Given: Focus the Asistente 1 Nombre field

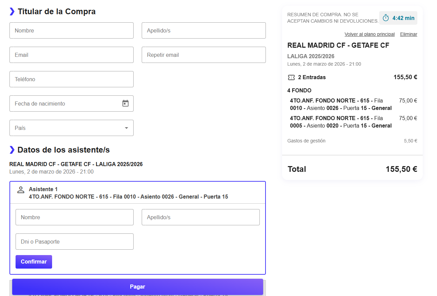Looking at the screenshot, I should [x=74, y=217].
